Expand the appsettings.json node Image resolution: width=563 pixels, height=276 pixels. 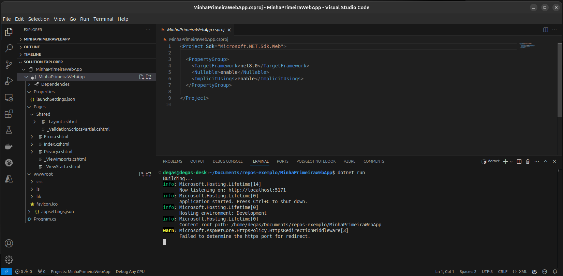(x=29, y=212)
